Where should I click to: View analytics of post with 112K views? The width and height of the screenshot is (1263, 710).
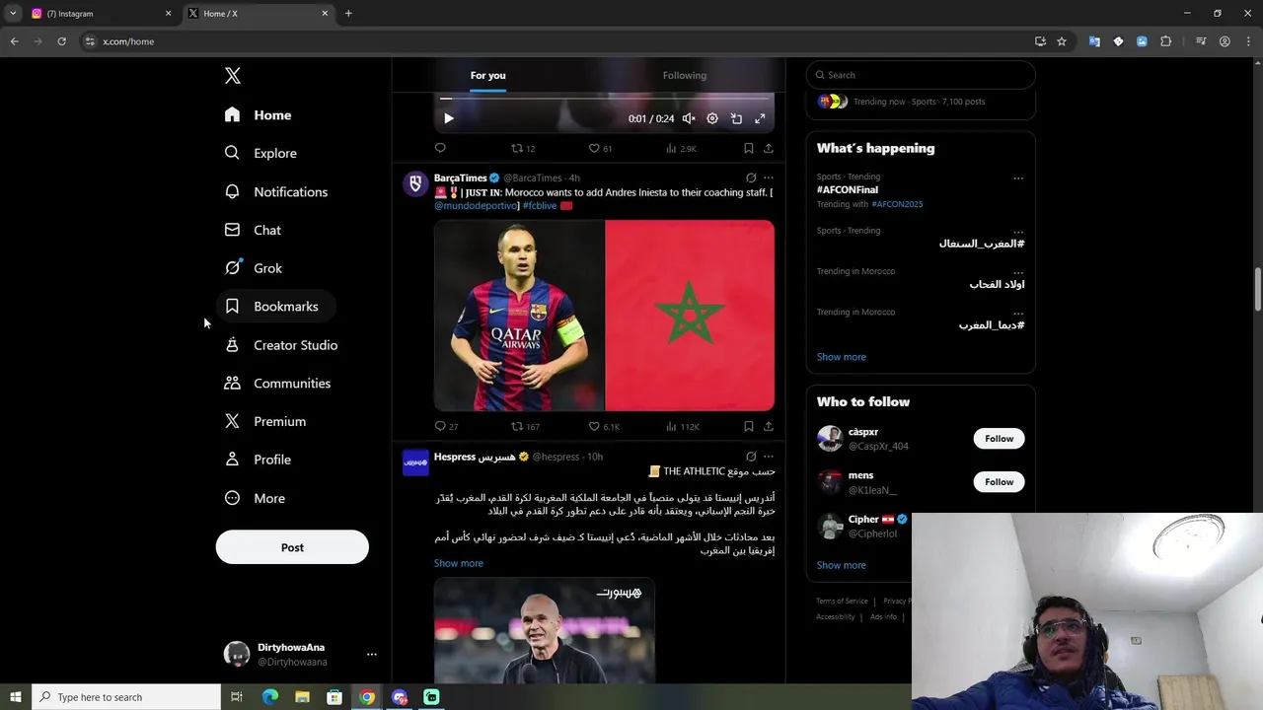click(x=683, y=426)
